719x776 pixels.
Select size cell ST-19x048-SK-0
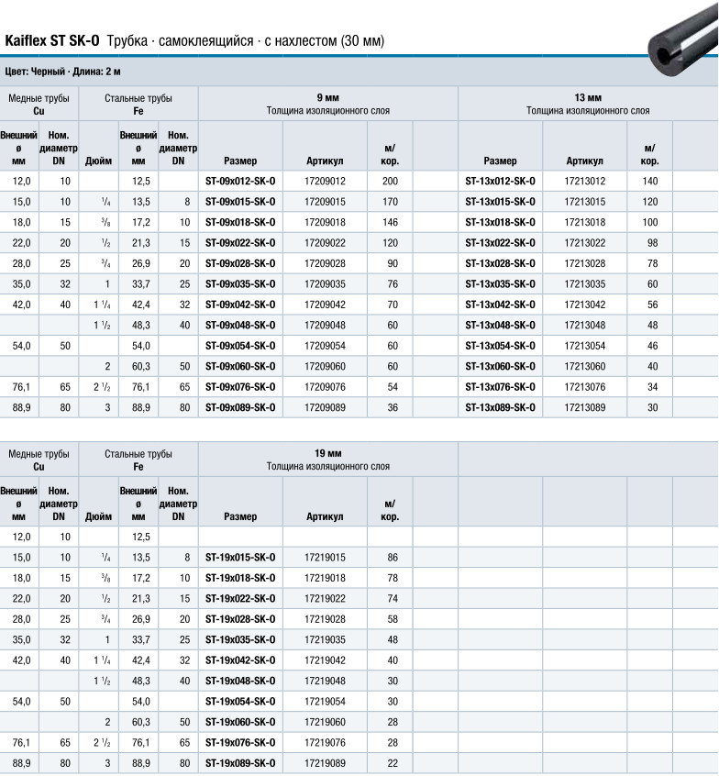[x=240, y=681]
